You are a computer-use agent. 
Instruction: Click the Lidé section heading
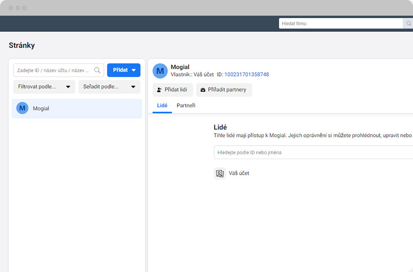pos(220,127)
